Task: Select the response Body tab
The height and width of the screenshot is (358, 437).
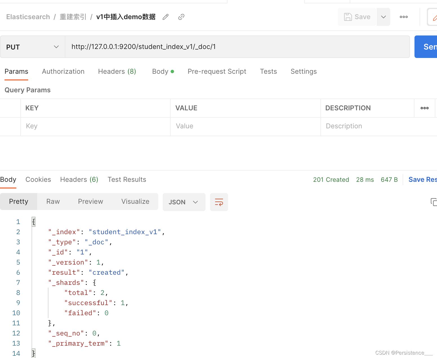Action: (8, 180)
